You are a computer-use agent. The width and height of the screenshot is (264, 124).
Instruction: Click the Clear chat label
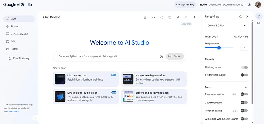coord(186,24)
